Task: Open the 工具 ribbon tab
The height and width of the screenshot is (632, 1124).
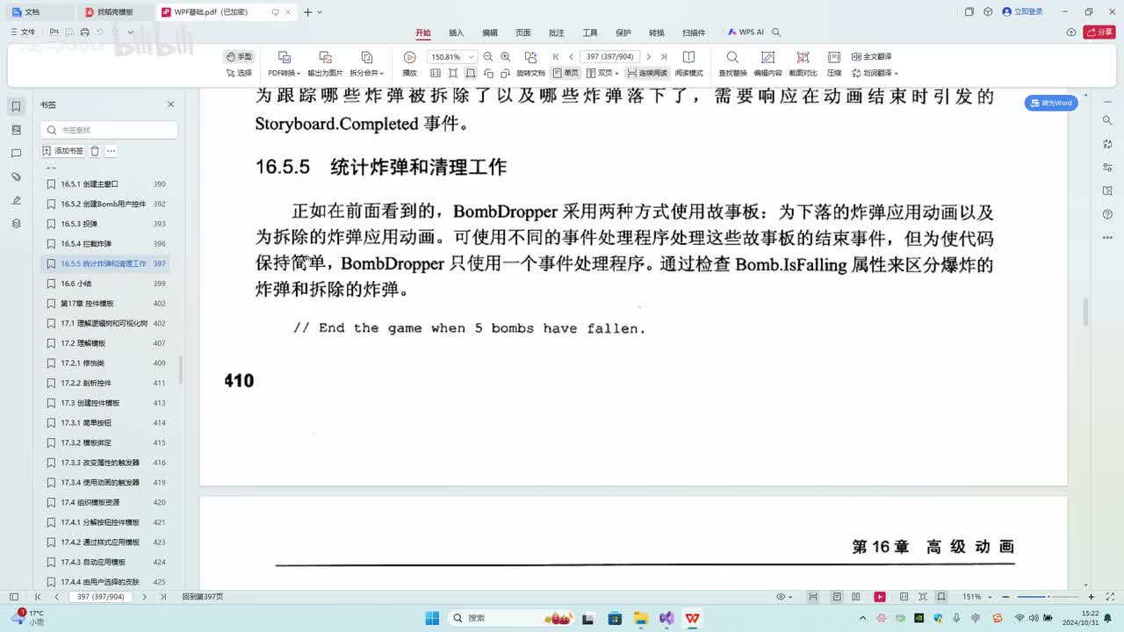Action: click(590, 32)
